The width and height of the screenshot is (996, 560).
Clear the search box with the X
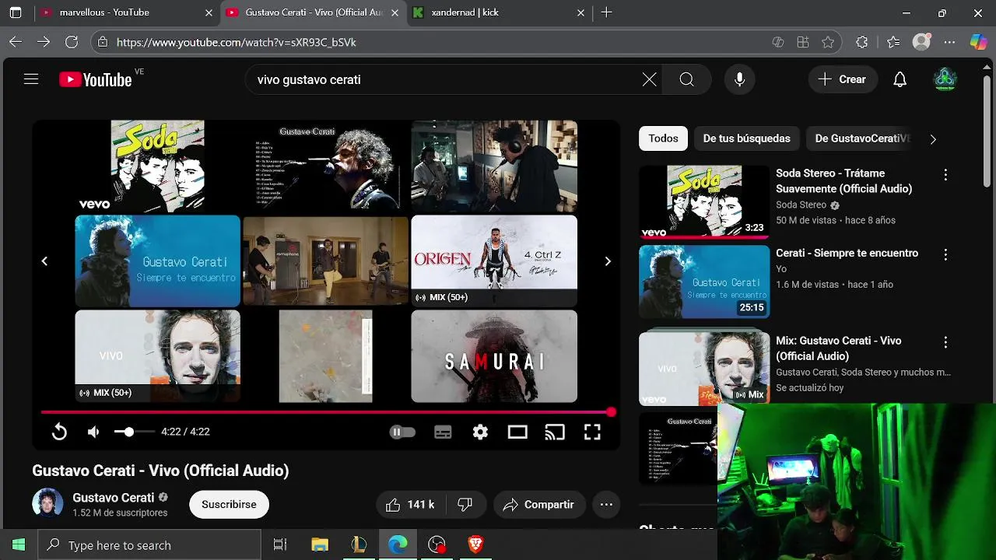click(x=649, y=79)
